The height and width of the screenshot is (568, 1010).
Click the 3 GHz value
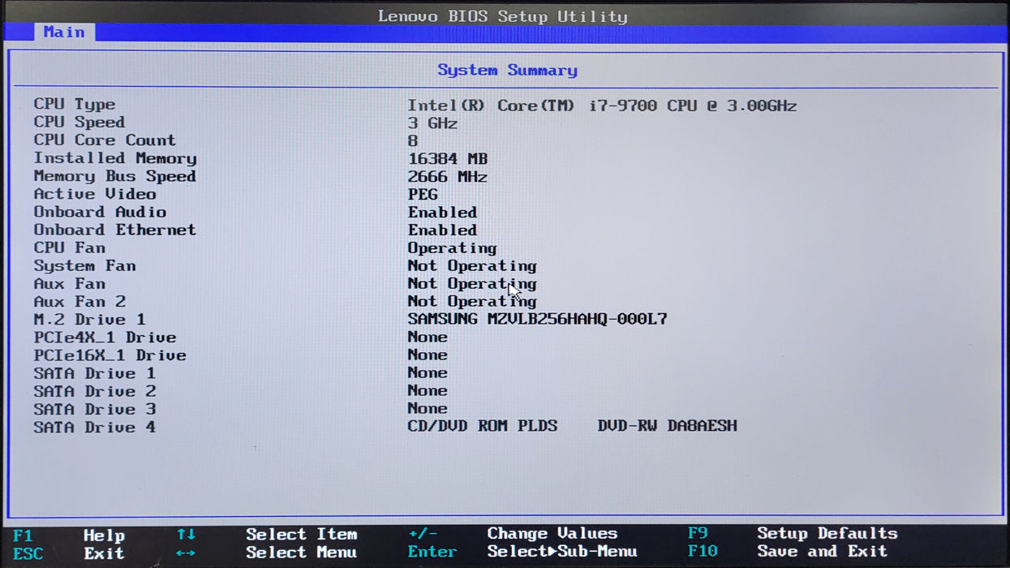point(432,123)
